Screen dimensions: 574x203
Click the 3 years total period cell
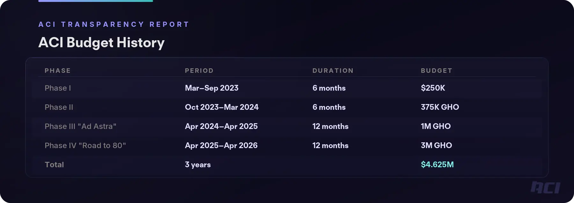click(x=198, y=165)
